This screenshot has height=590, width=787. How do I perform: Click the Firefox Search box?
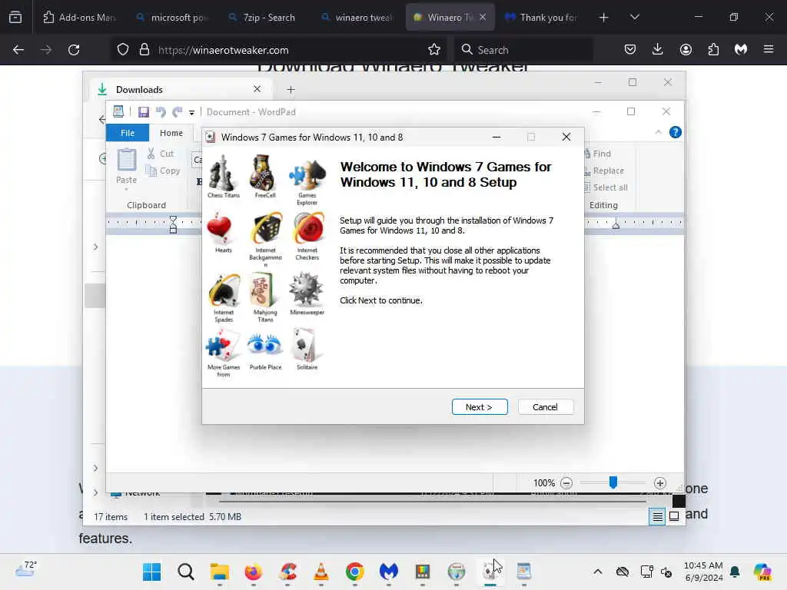pyautogui.click(x=524, y=50)
